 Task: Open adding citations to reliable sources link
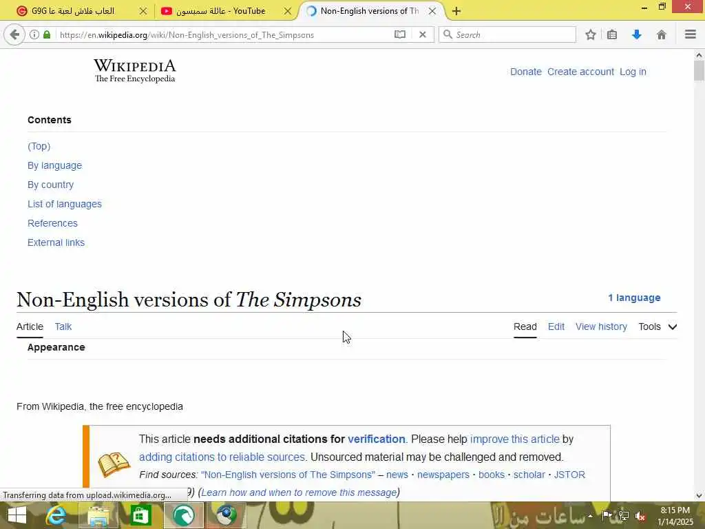[x=222, y=457]
